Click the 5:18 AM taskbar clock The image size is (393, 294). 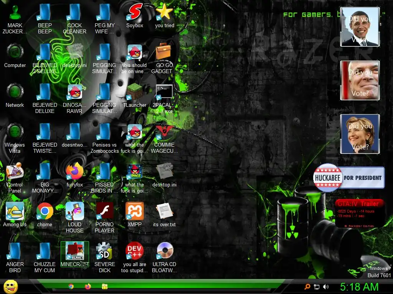point(359,287)
